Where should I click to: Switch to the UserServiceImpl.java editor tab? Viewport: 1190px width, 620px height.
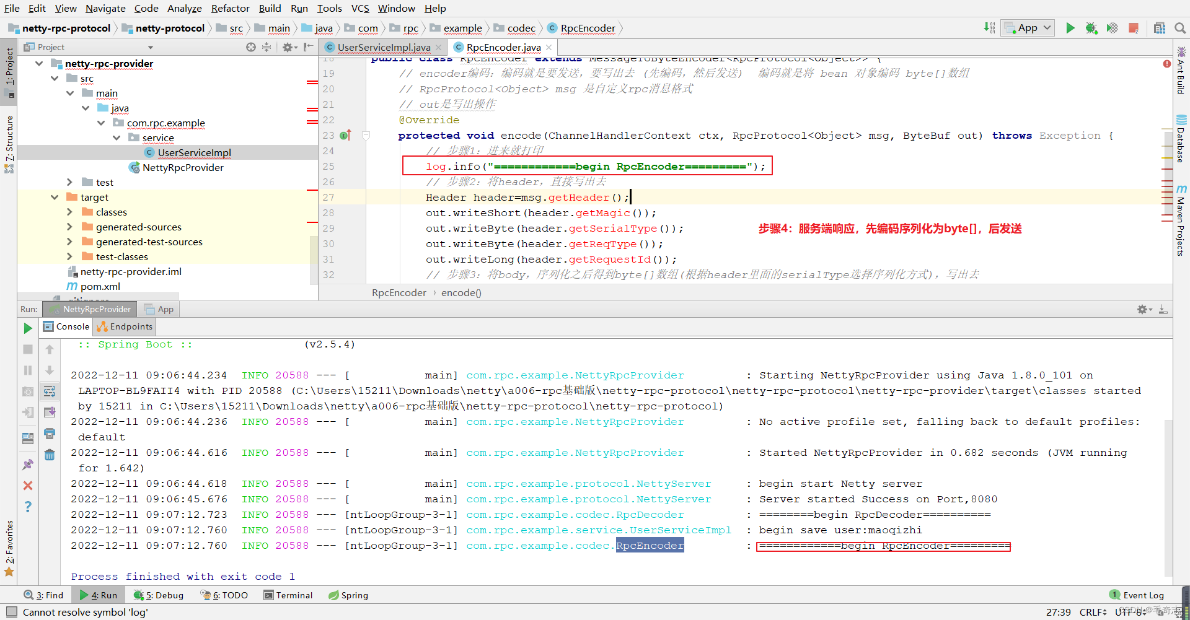click(384, 47)
